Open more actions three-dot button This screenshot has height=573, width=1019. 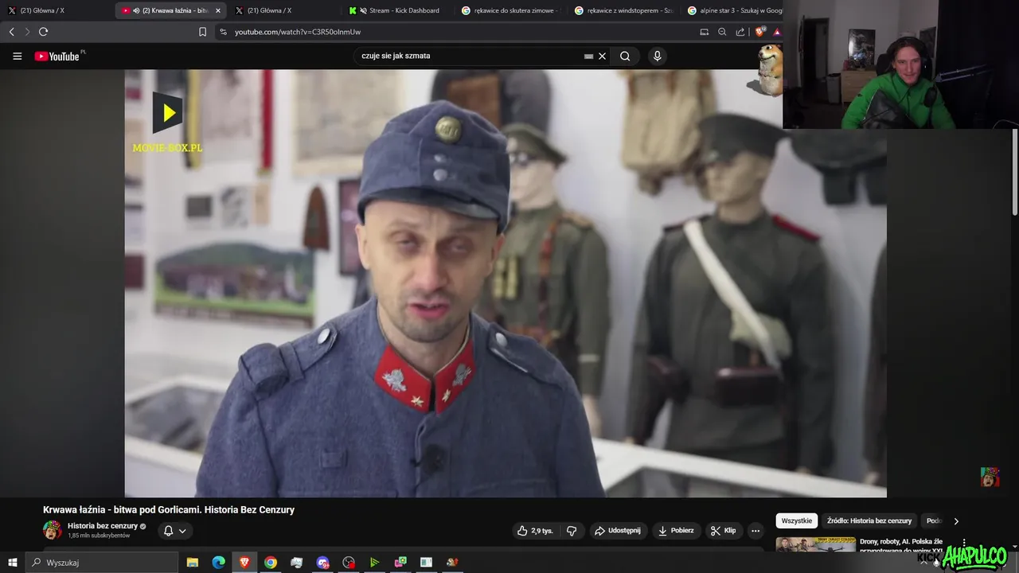pos(755,531)
